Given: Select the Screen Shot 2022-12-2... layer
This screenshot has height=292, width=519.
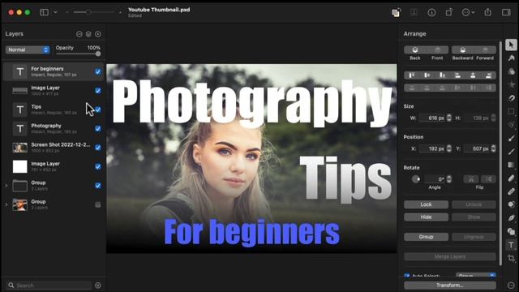Looking at the screenshot, I should coord(54,148).
